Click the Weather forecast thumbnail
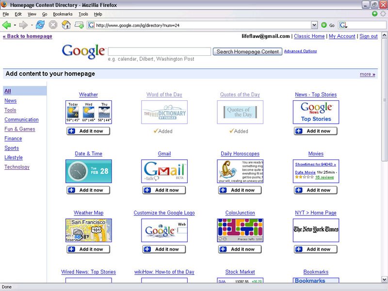This screenshot has width=388, height=291. 89,112
